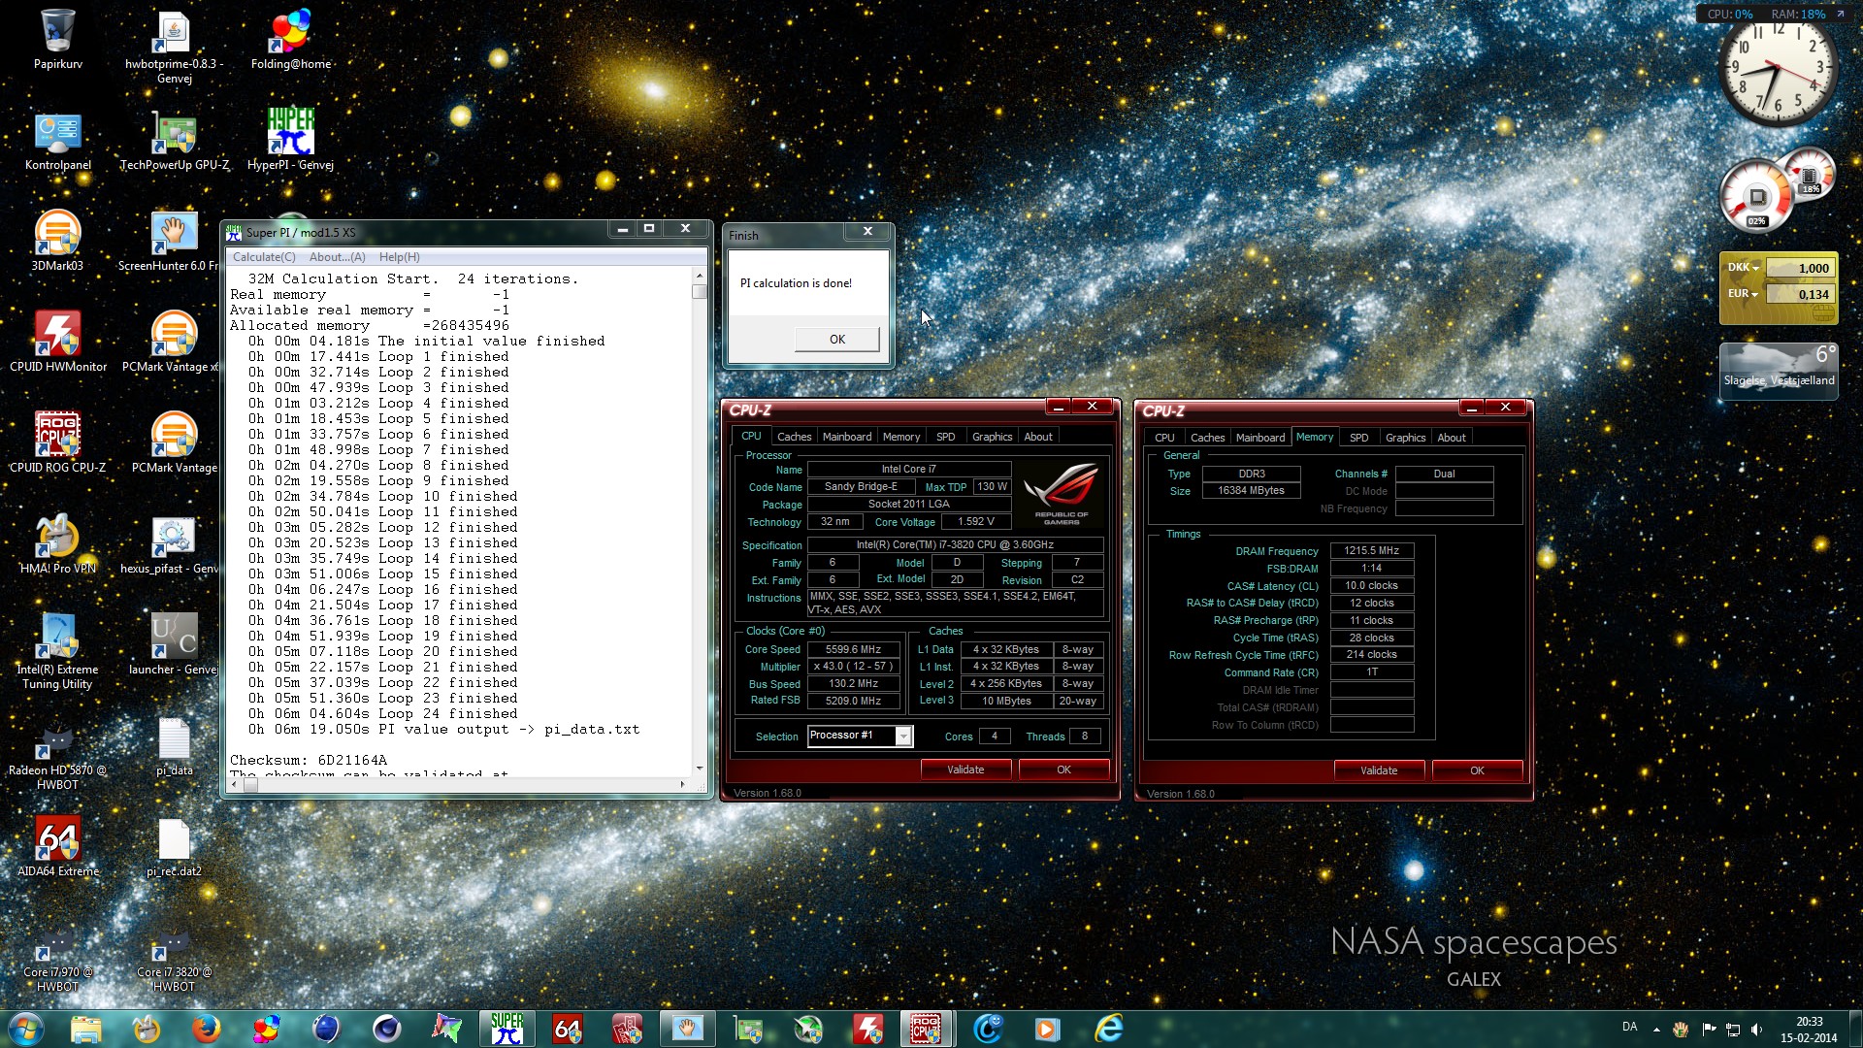This screenshot has height=1048, width=1863.
Task: Show hidden tray icons arrow
Action: [x=1656, y=1030]
